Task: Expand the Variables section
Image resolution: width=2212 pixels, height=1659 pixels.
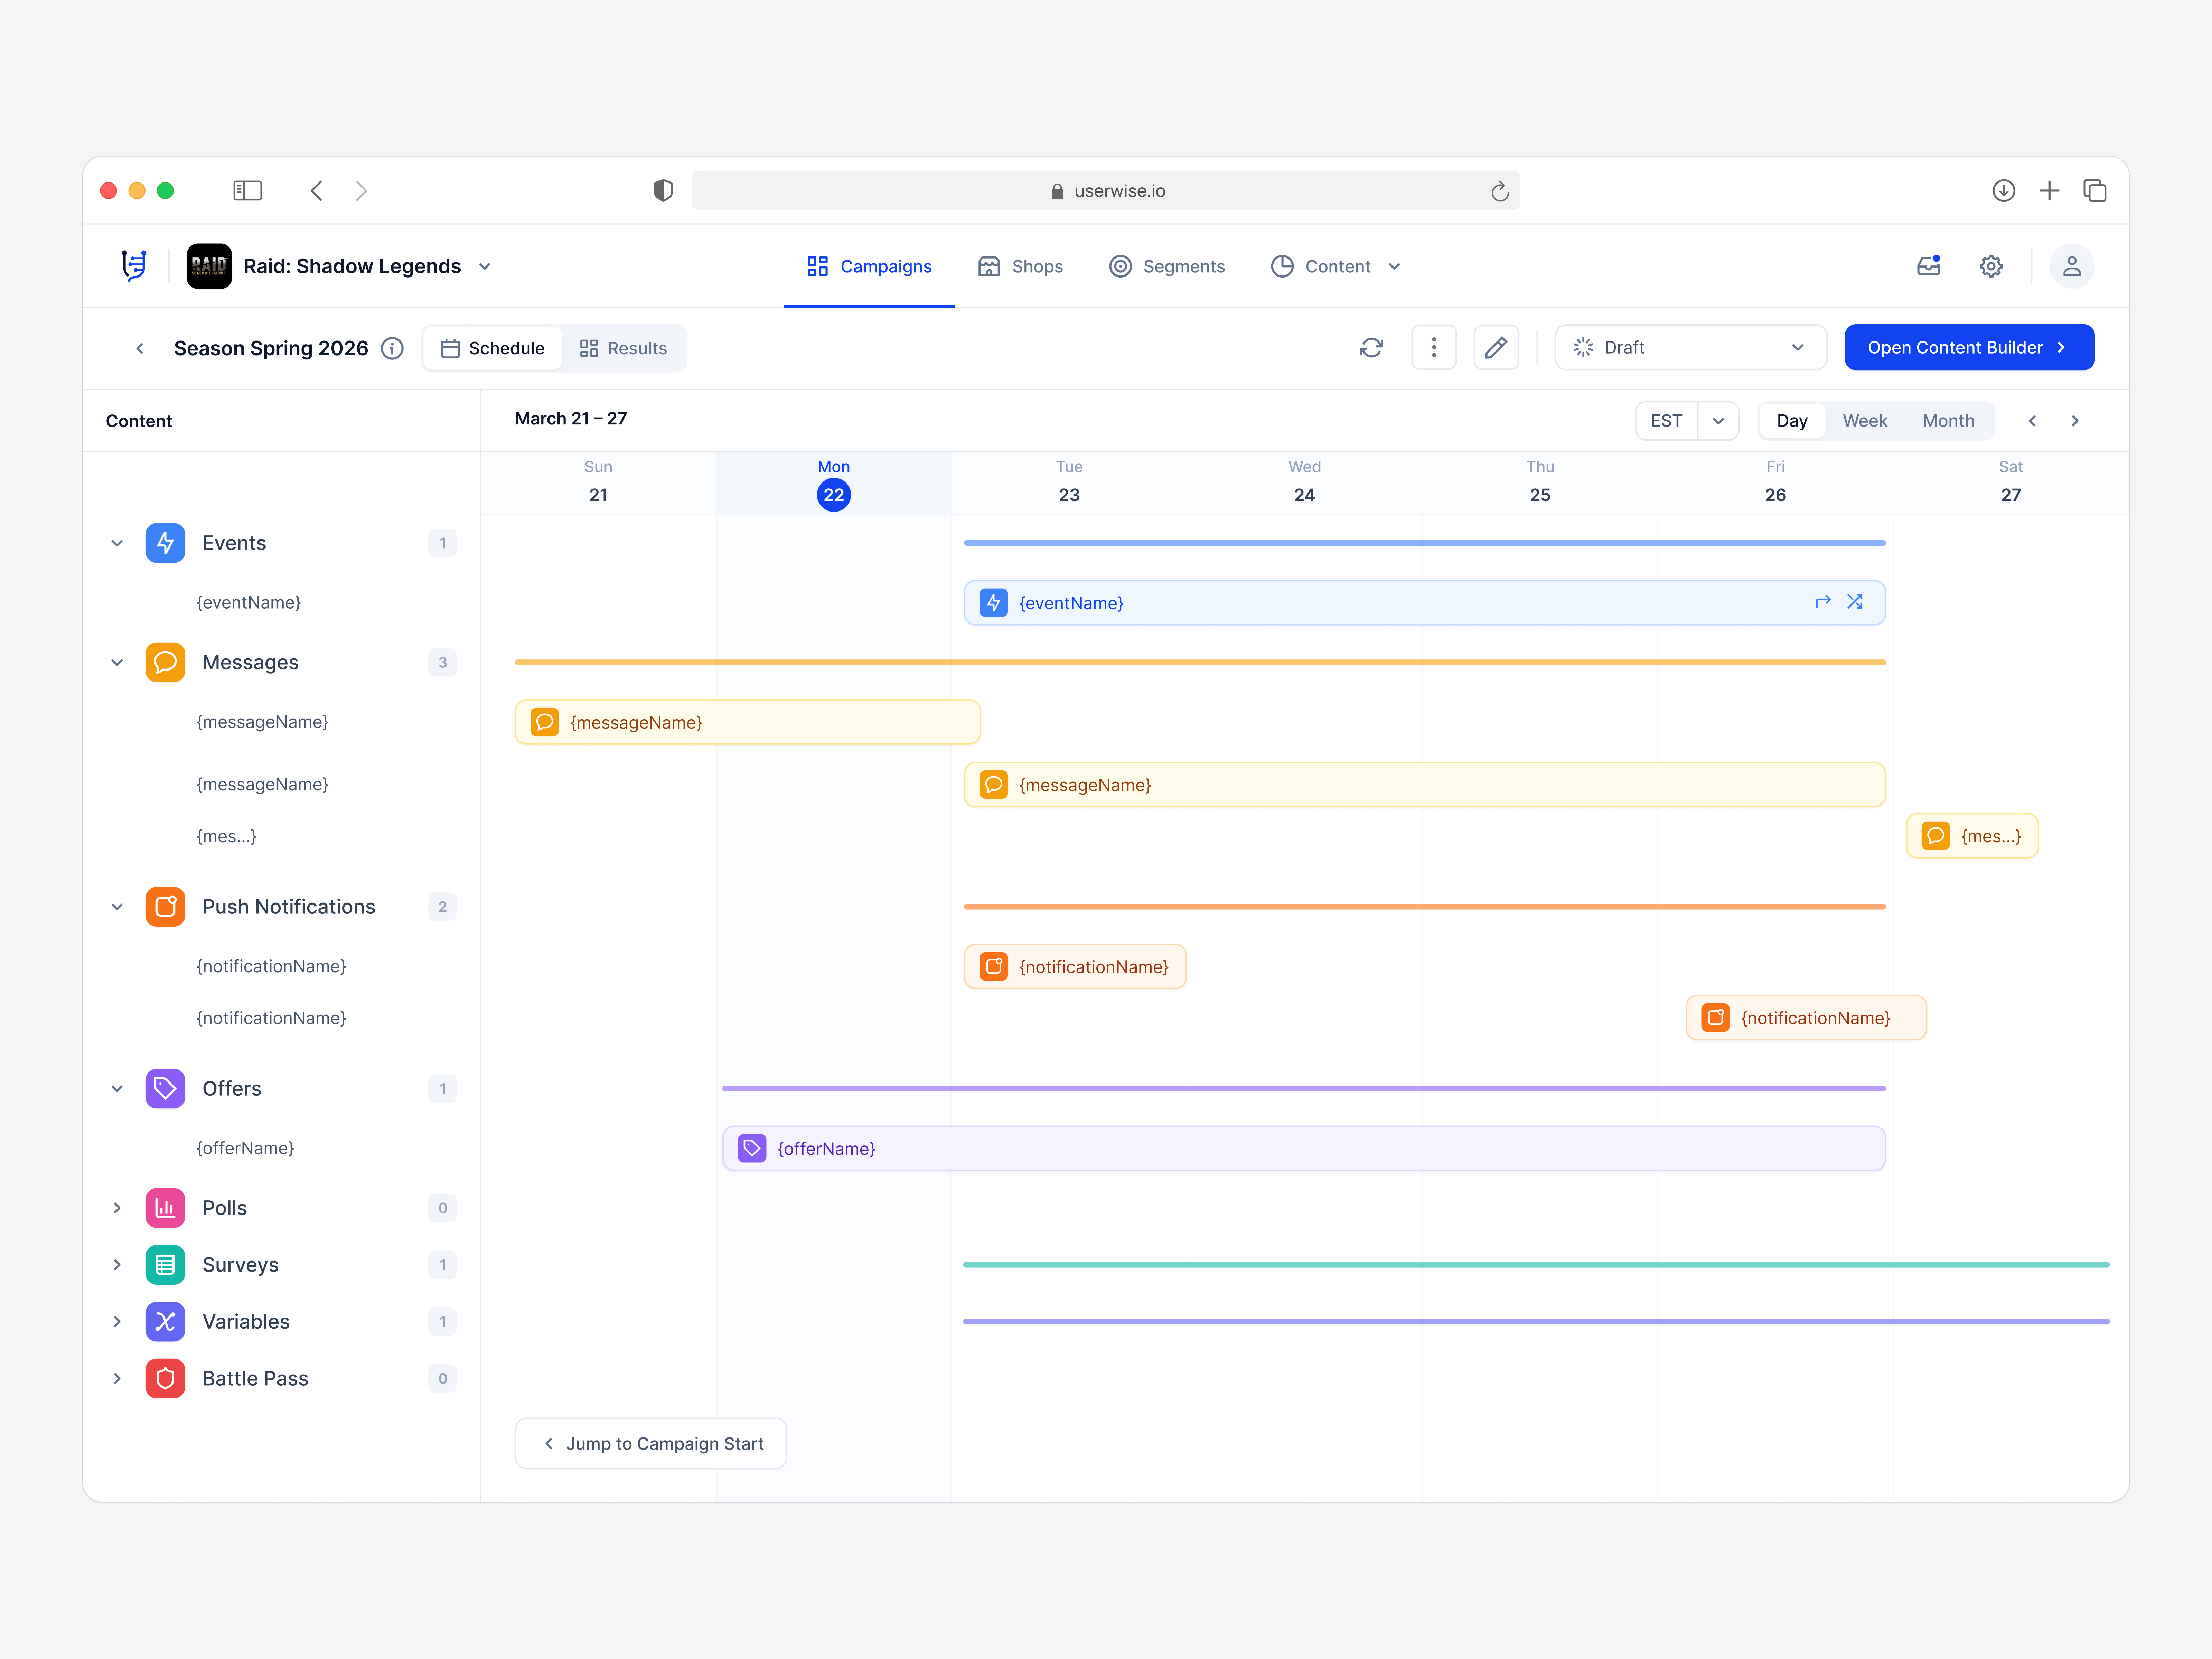Action: pyautogui.click(x=117, y=1321)
